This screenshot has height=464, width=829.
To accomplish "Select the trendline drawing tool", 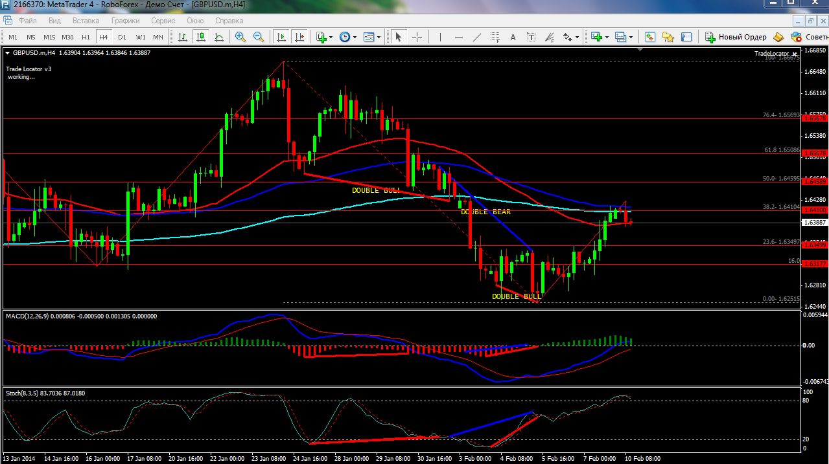I will click(477, 37).
